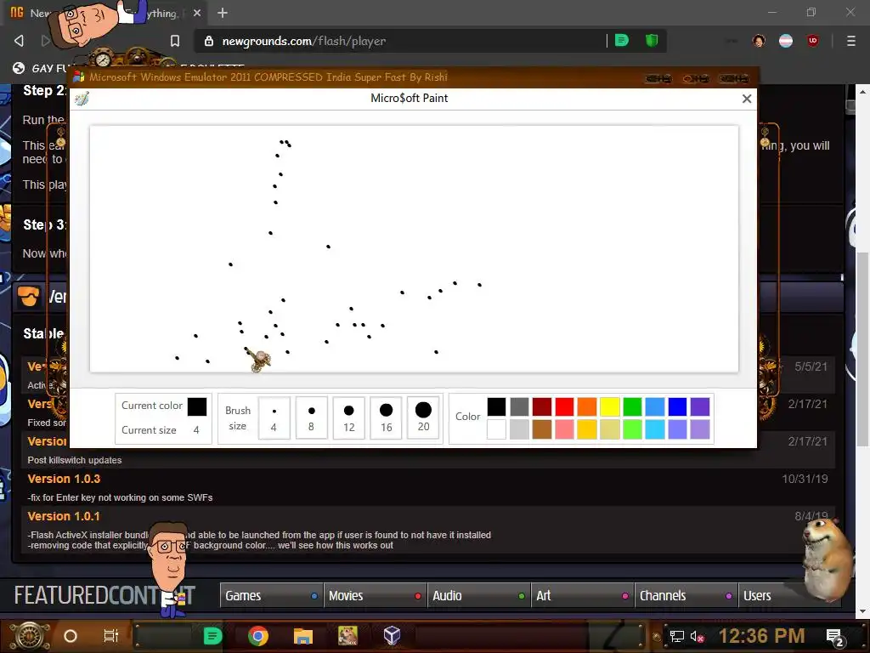Open the notification center icon

point(835,637)
